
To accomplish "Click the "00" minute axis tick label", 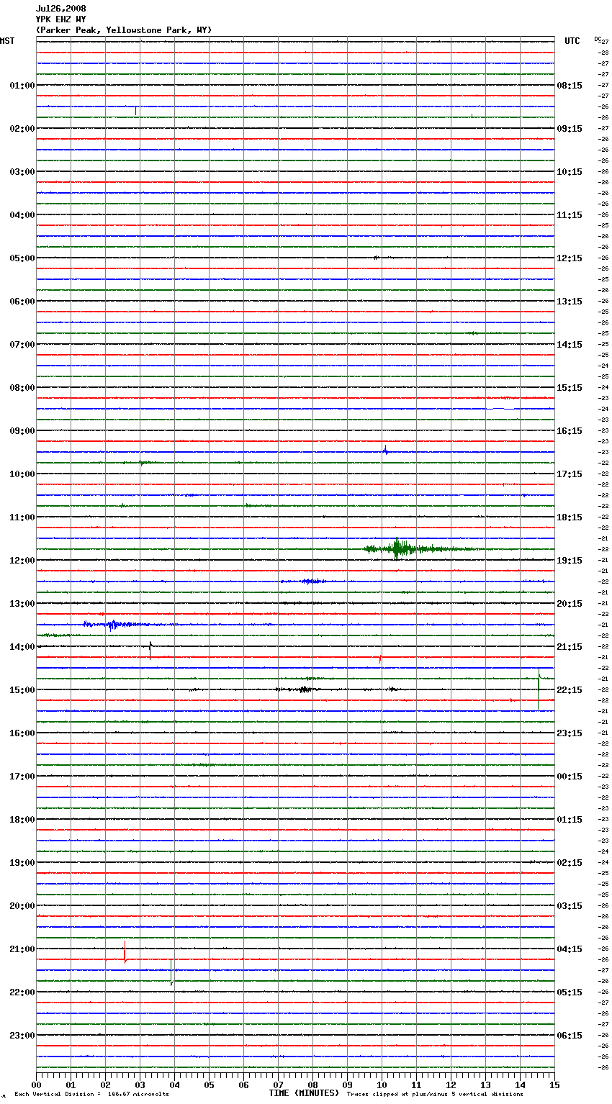I will (x=36, y=1085).
